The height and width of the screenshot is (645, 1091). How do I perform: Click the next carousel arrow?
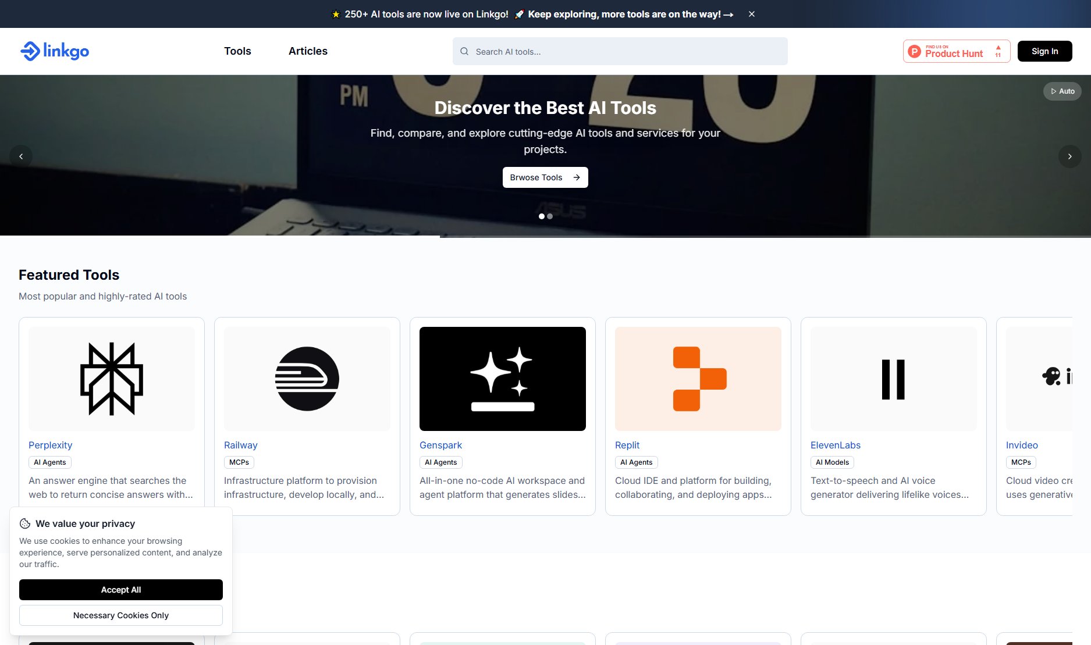[1069, 156]
